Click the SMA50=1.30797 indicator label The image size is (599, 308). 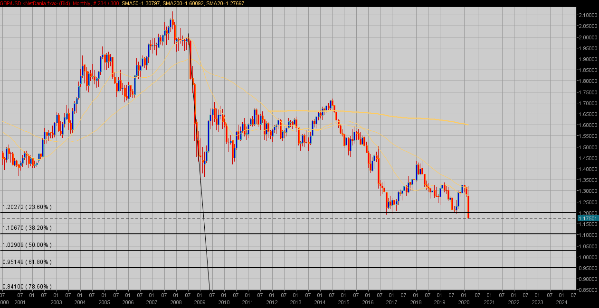point(141,3)
